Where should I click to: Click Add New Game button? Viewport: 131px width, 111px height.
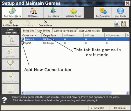(x=10, y=23)
